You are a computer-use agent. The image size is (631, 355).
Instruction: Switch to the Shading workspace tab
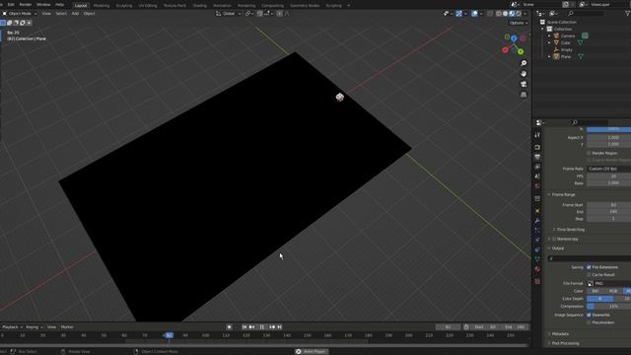[199, 6]
